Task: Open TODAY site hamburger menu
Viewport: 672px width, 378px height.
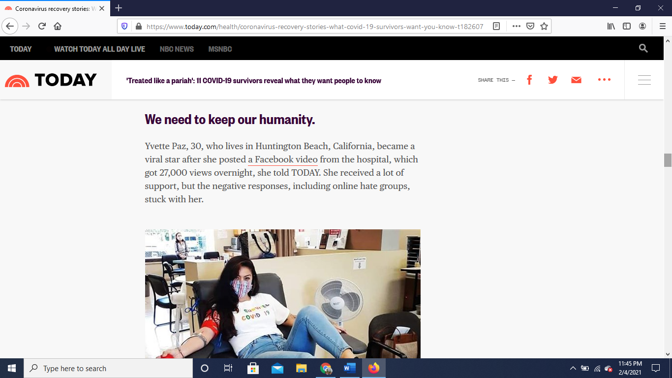Action: 644,80
